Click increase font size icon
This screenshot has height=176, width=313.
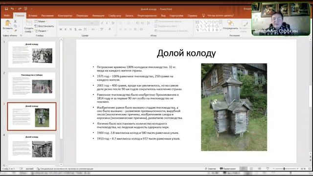[102, 23]
